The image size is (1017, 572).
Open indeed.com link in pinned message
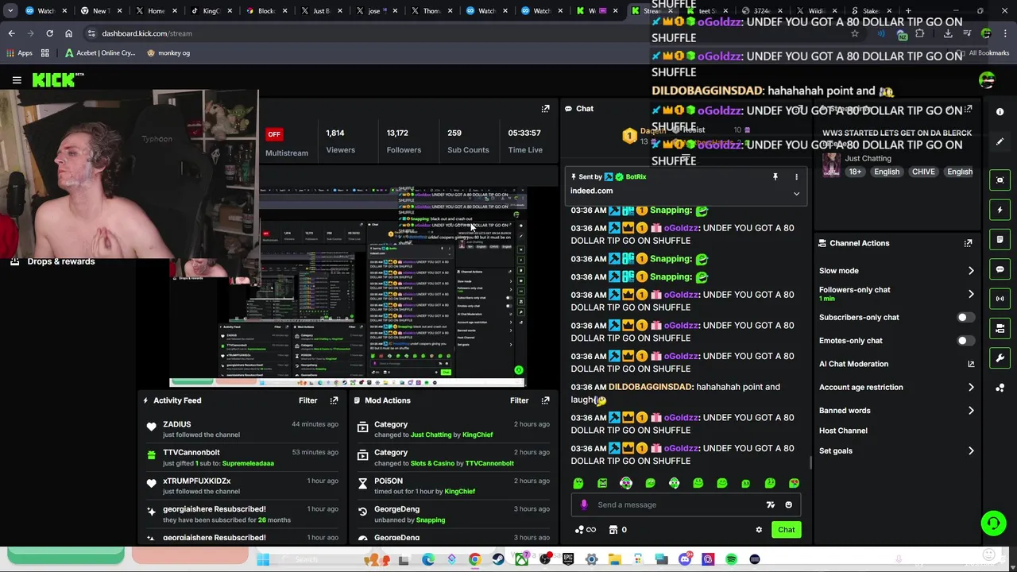point(591,191)
